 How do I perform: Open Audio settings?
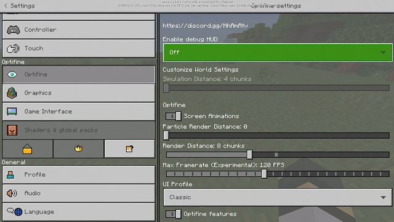[x=79, y=193]
